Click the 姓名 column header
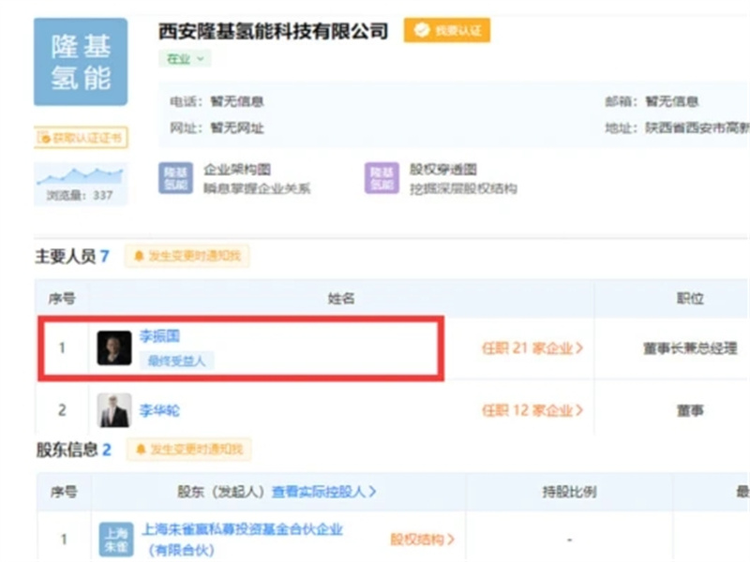This screenshot has width=750, height=562. click(341, 299)
